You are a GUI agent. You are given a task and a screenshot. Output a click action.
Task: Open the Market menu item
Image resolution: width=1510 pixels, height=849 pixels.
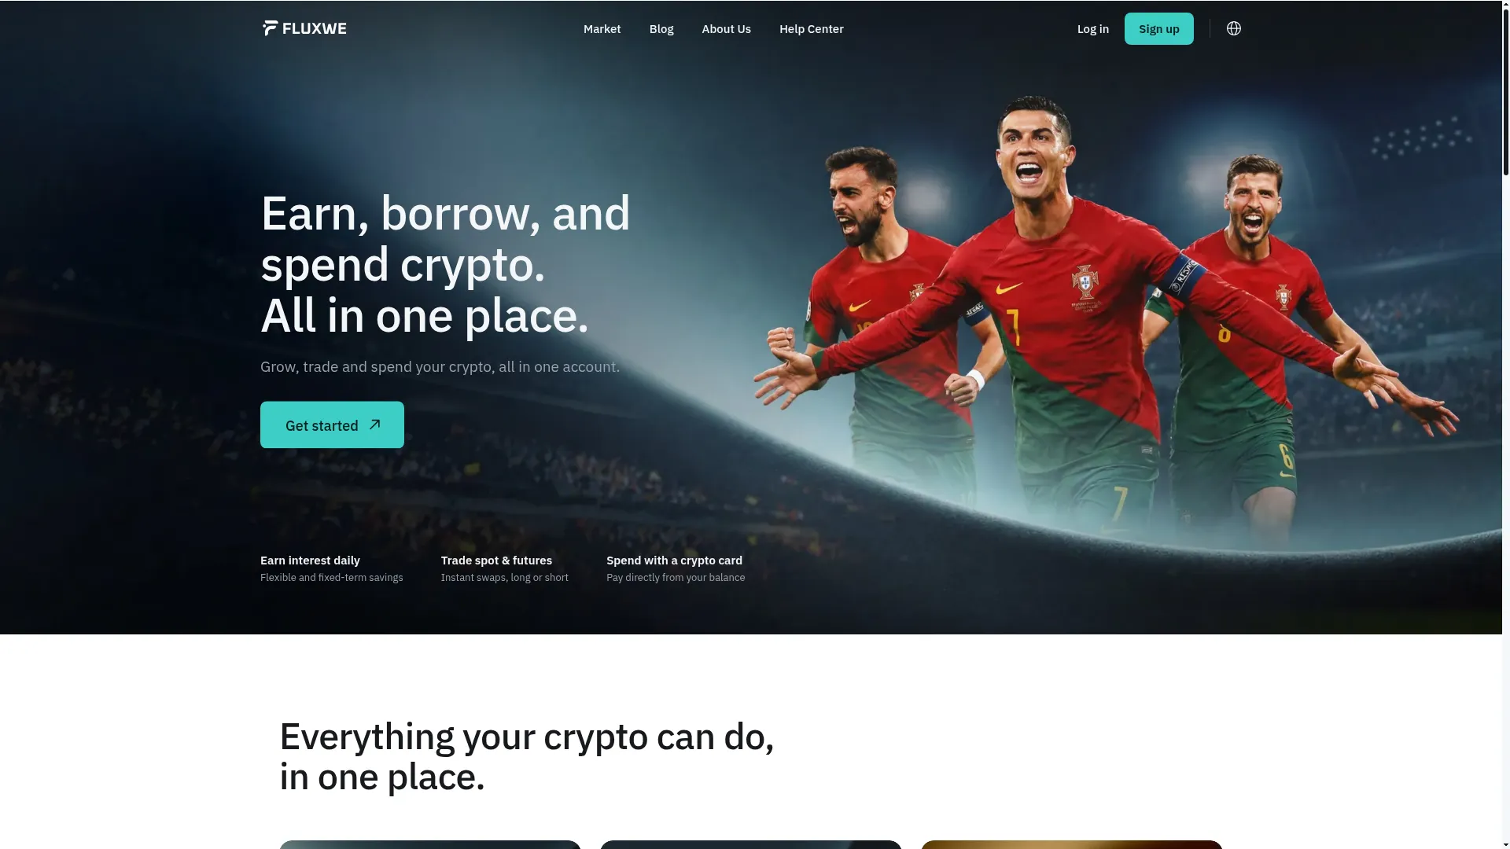pos(602,29)
